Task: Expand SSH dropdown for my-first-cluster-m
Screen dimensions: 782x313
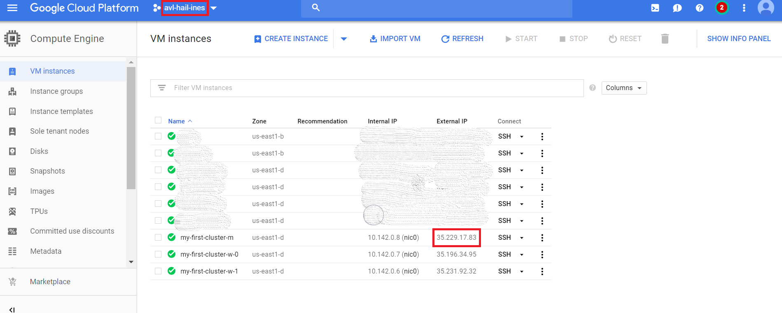Action: [x=522, y=238]
